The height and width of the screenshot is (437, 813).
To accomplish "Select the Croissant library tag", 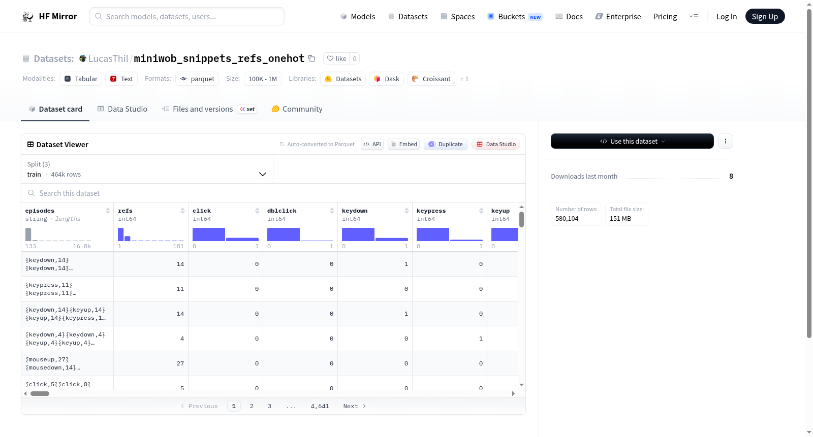I will point(431,79).
